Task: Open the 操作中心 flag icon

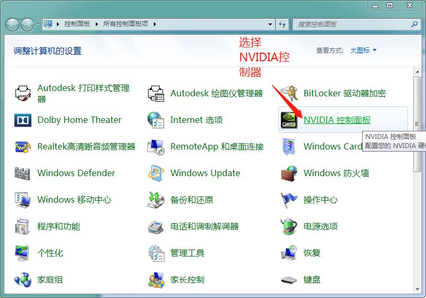Action: [x=289, y=200]
